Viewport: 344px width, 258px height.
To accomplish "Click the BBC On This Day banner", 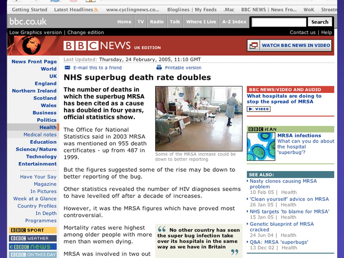I will point(33,255).
